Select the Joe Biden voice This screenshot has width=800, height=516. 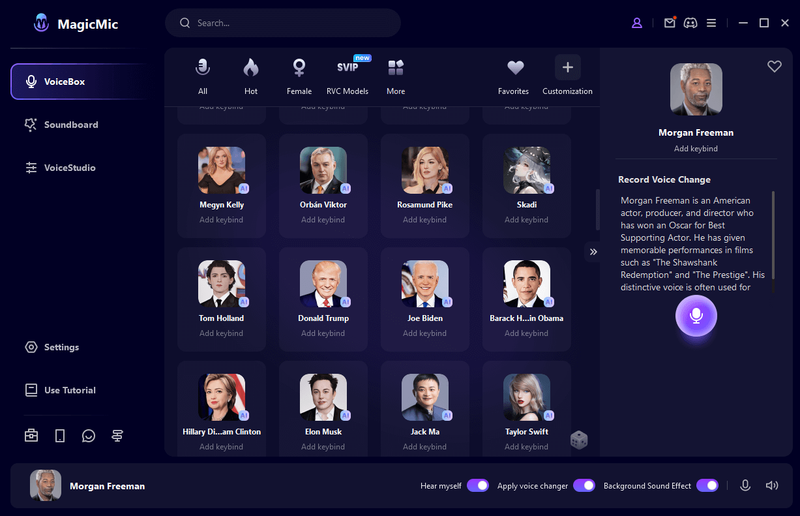[425, 299]
